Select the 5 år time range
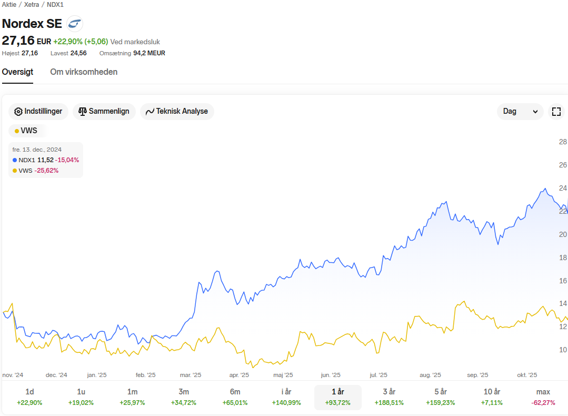 pyautogui.click(x=441, y=397)
